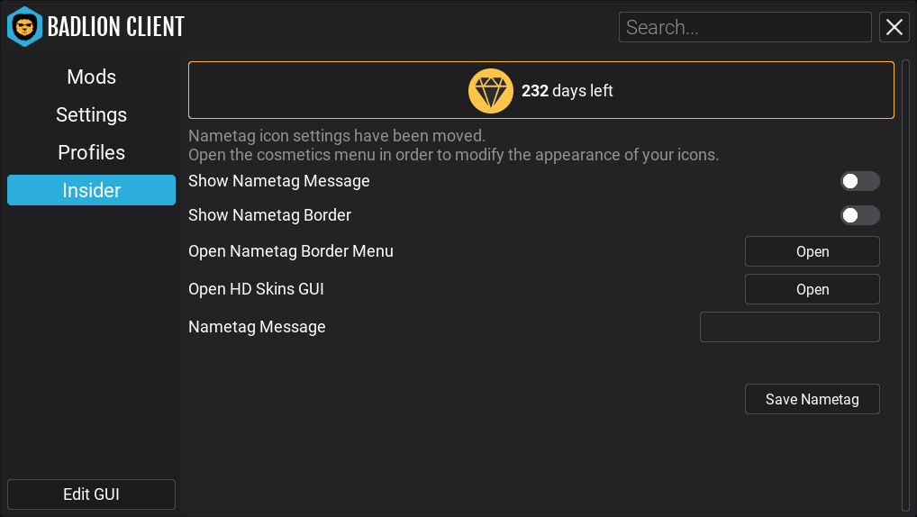
Task: Click the Badlion lion logo icon
Action: pos(24,26)
